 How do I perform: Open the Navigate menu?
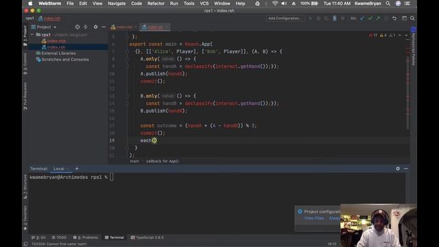click(x=117, y=3)
